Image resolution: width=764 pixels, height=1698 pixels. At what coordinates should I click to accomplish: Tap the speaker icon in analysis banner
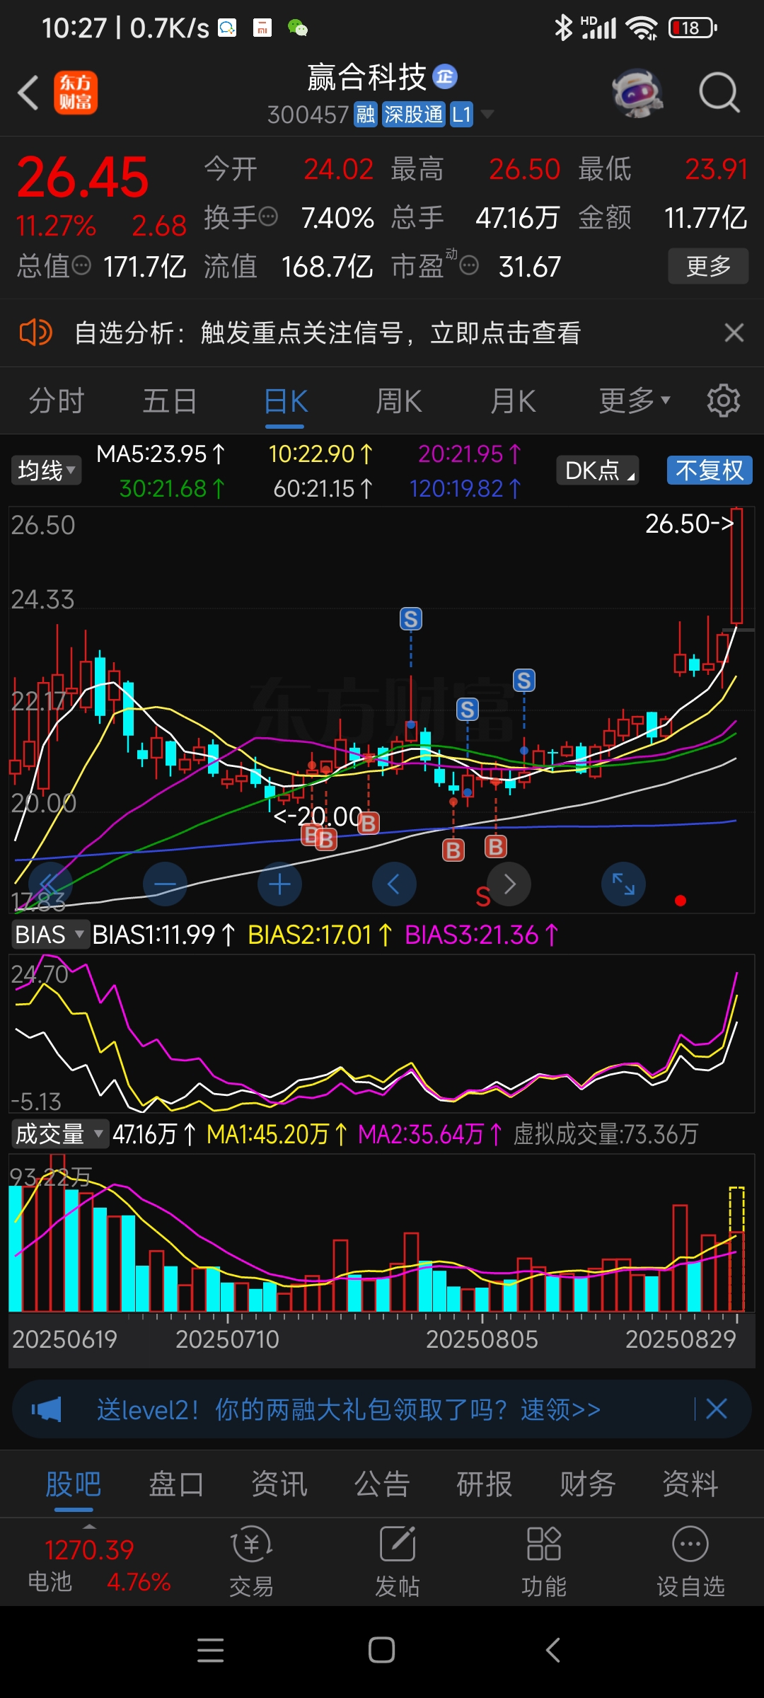point(35,332)
